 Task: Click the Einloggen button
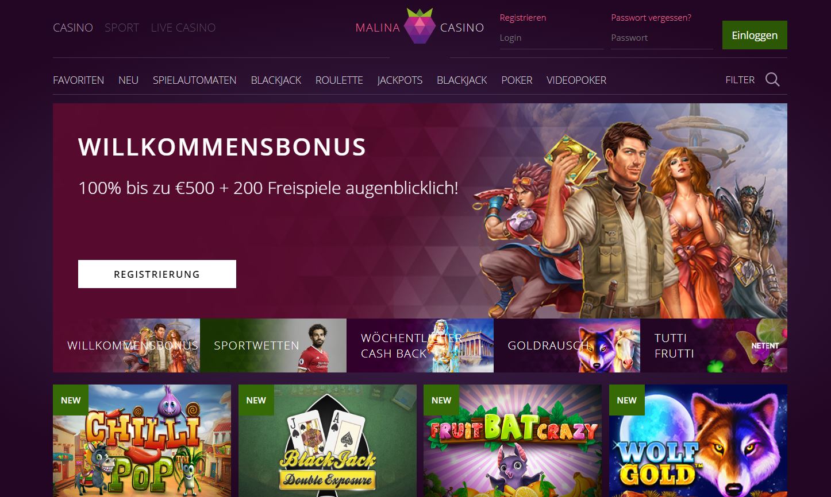(755, 35)
